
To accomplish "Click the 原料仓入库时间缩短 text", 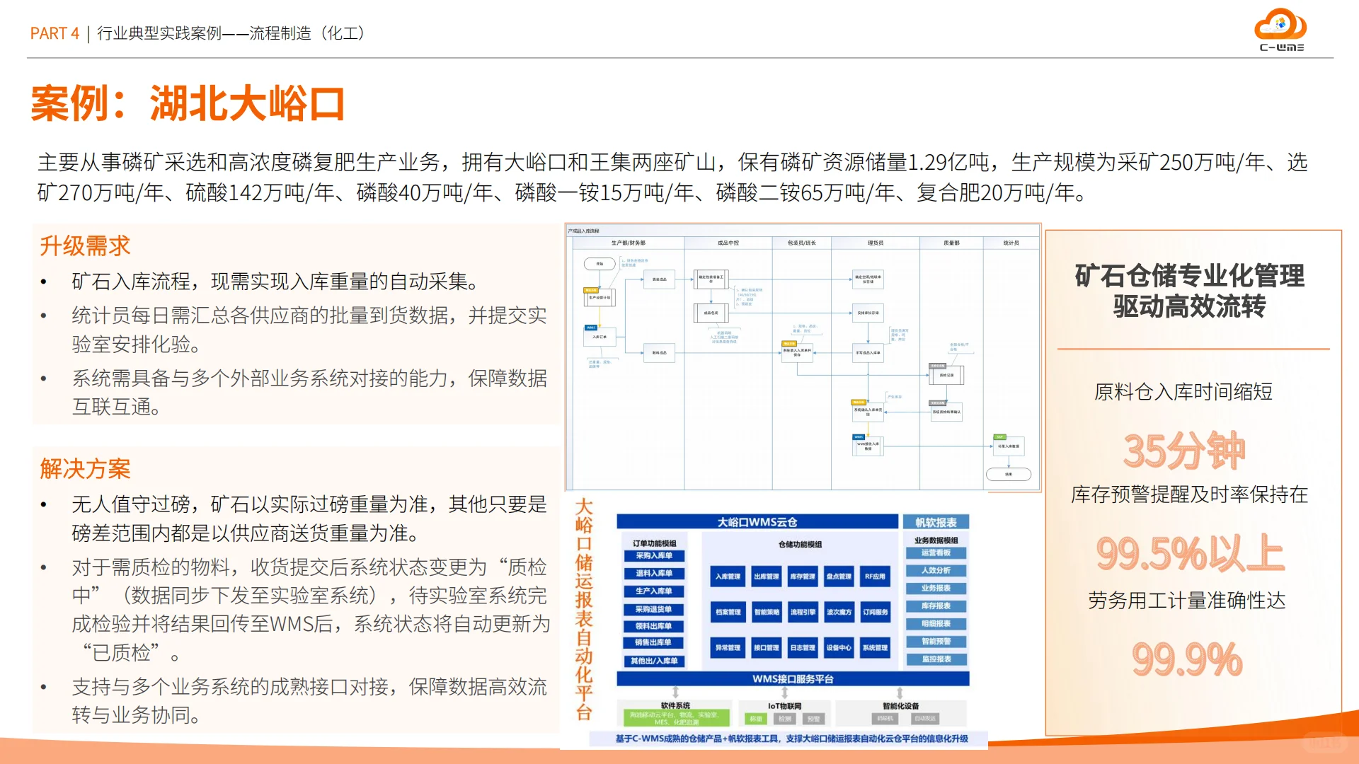I will [x=1183, y=391].
